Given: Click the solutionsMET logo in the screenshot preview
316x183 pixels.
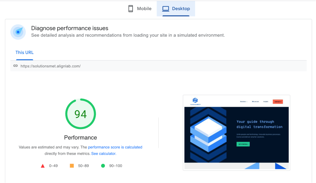Looking at the screenshot, I should click(195, 101).
